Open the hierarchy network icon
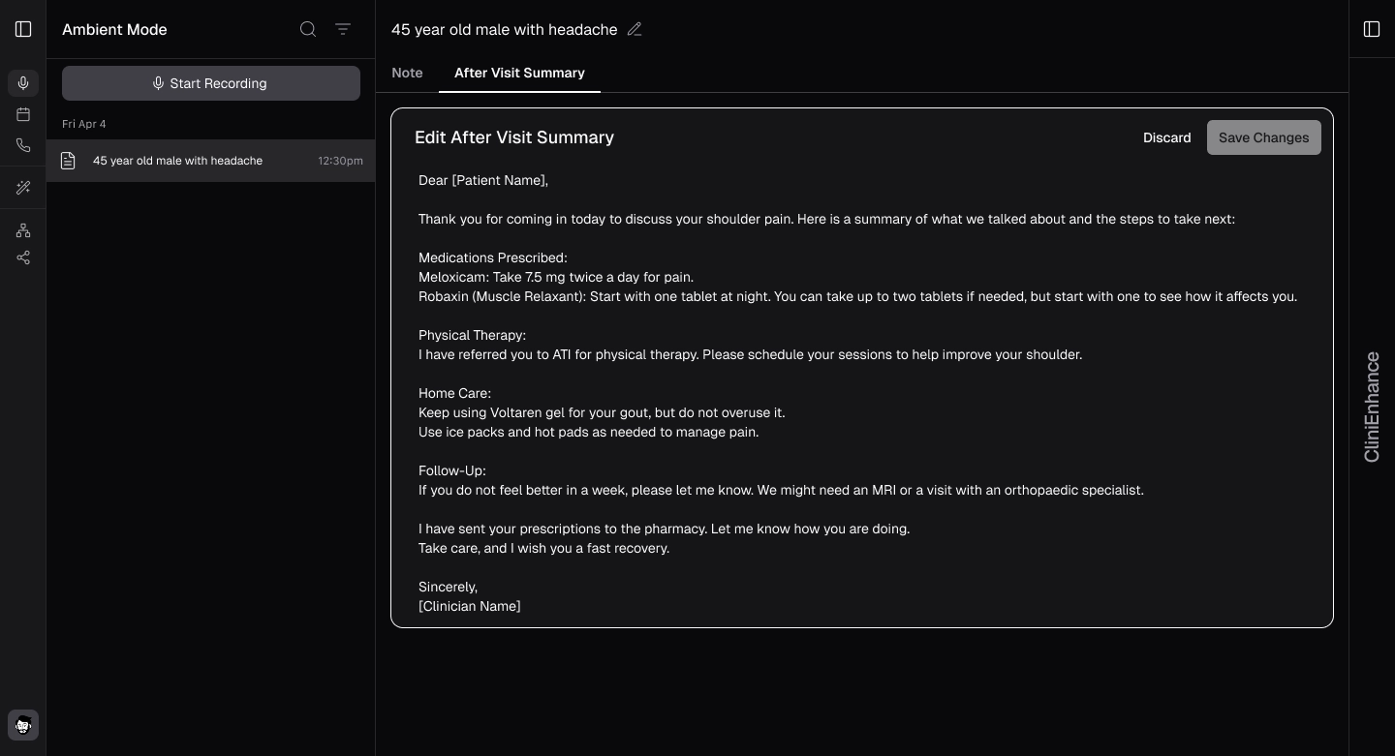1395x756 pixels. tap(23, 230)
